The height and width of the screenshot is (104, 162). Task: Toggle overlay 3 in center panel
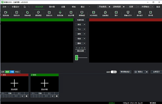coord(82,48)
